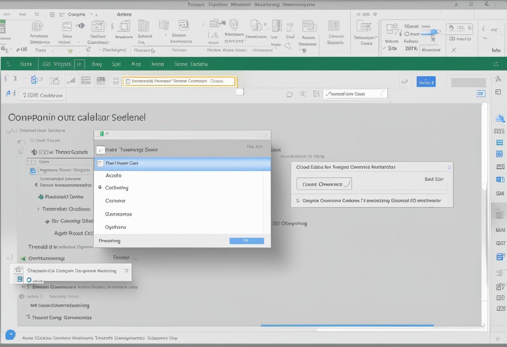Click the blue horizontal scrollbar at the bottom

click(347, 326)
